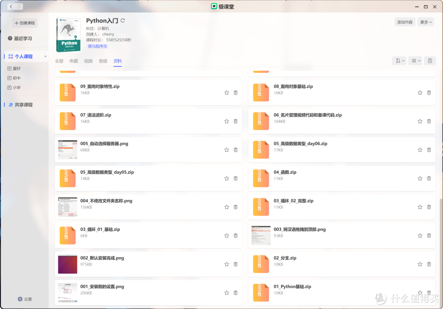Open 003_将汉语拖拽到顶部.png thumbnail
The image size is (443, 309).
261,236
